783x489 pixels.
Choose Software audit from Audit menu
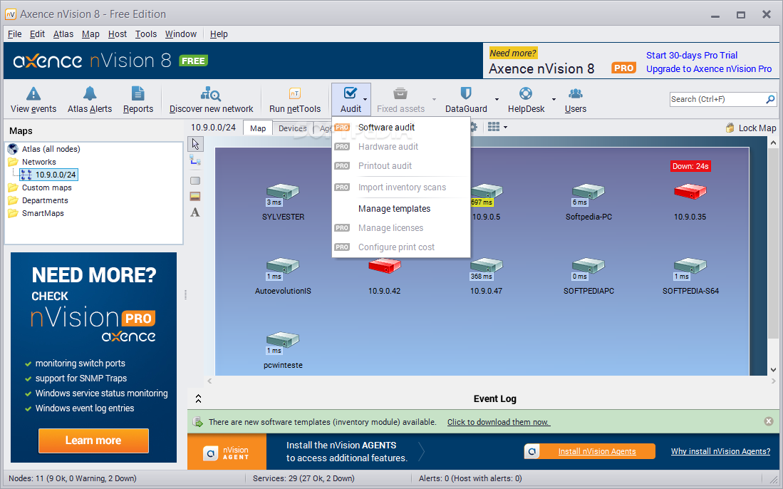pyautogui.click(x=401, y=128)
